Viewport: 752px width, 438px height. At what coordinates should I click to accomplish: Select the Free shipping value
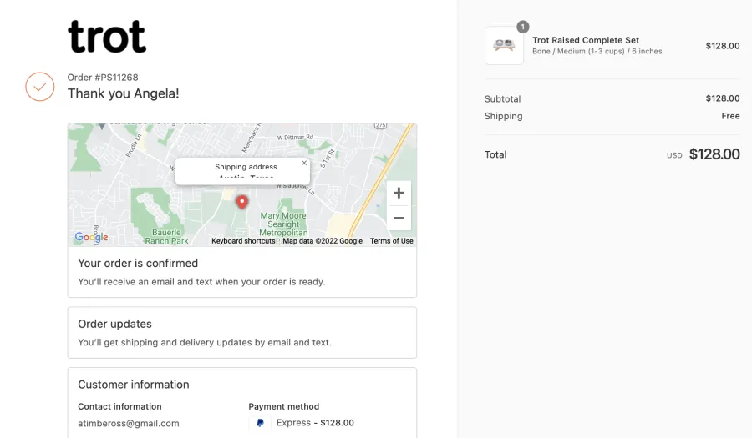click(x=730, y=116)
